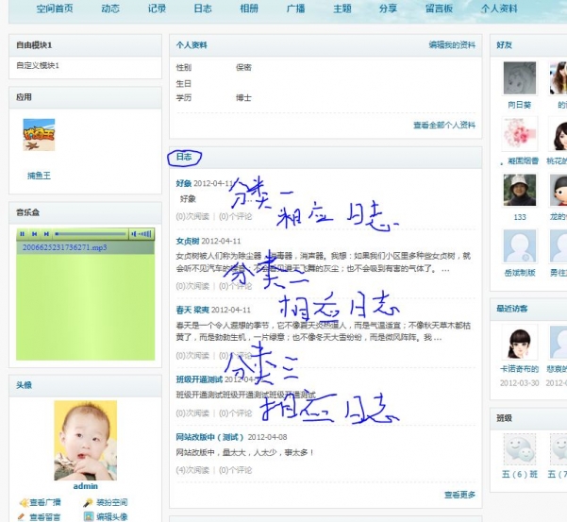
Task: Click the 装扮空间 magic wand icon
Action: pyautogui.click(x=88, y=502)
